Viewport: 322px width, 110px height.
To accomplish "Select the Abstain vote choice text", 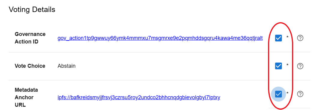I will pos(67,66).
